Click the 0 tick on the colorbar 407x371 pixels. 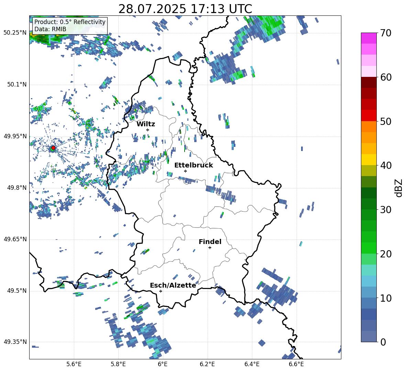383,342
